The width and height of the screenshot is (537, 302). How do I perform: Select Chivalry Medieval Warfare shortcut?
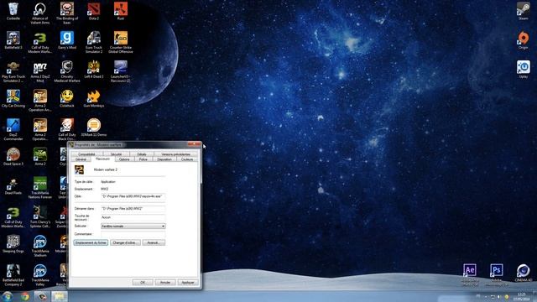(67, 72)
